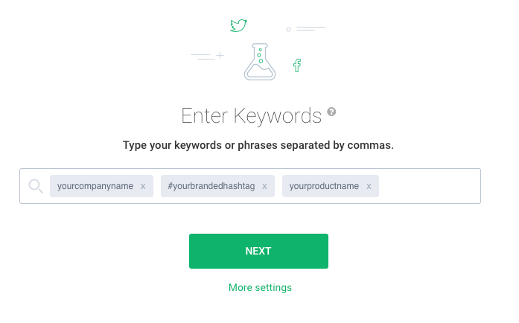Viewport: 519px width, 323px height.
Task: Focus the empty keywords input area
Action: click(x=428, y=186)
